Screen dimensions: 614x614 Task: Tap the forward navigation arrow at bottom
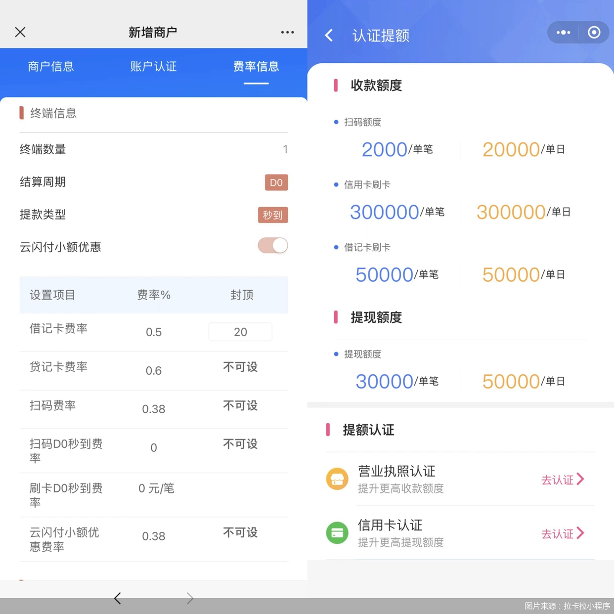(x=190, y=598)
